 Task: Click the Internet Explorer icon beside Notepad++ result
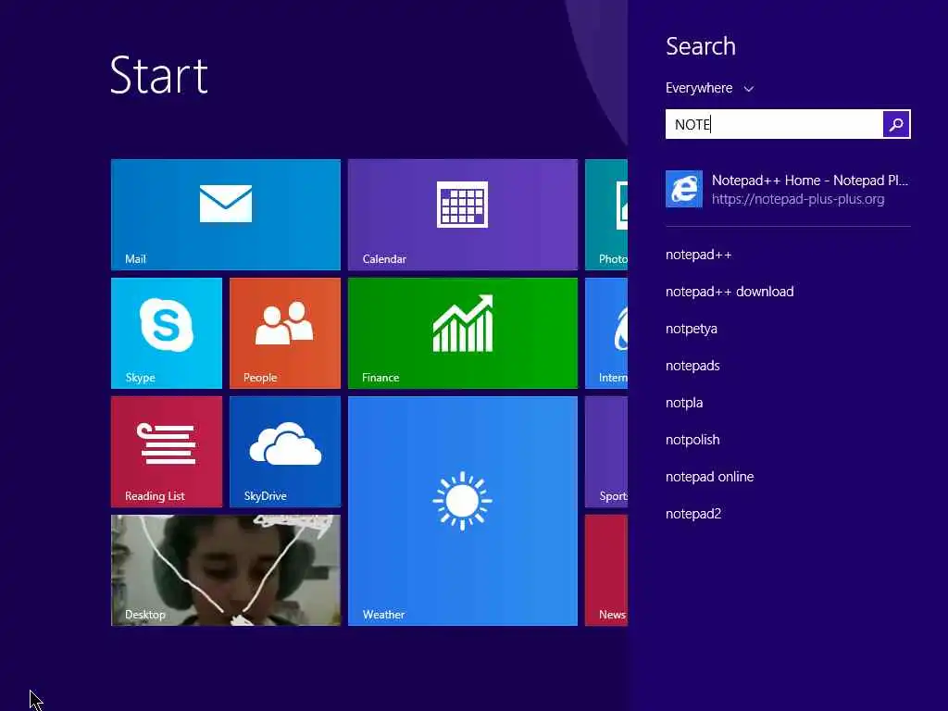pyautogui.click(x=684, y=189)
